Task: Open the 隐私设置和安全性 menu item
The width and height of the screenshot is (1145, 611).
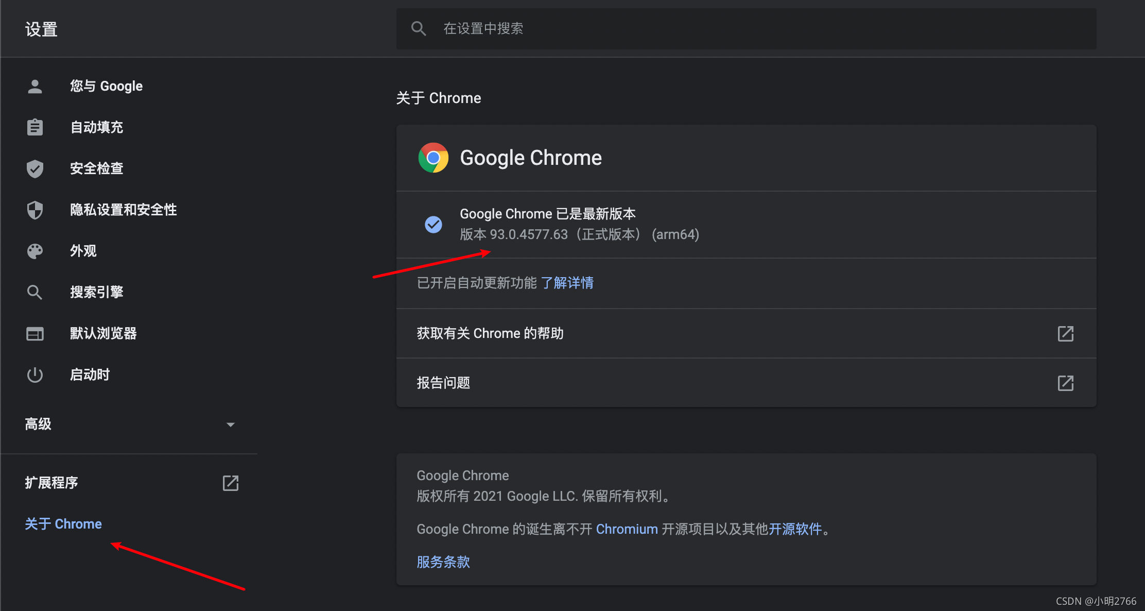Action: [124, 210]
